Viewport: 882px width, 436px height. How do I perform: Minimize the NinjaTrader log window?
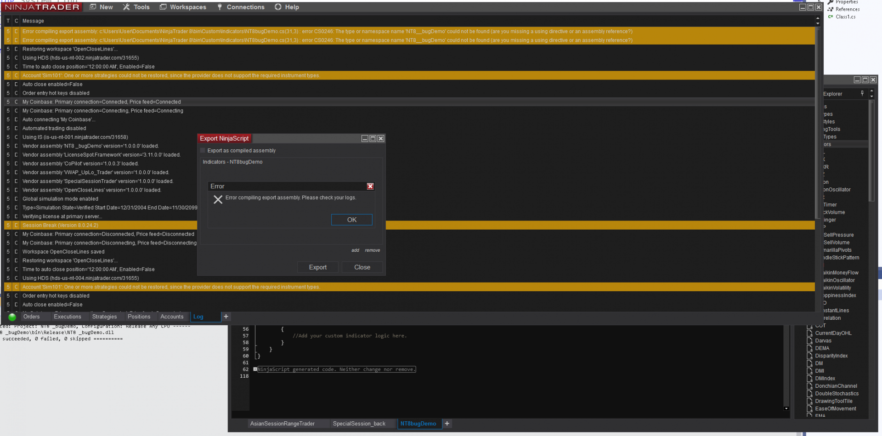pos(803,7)
